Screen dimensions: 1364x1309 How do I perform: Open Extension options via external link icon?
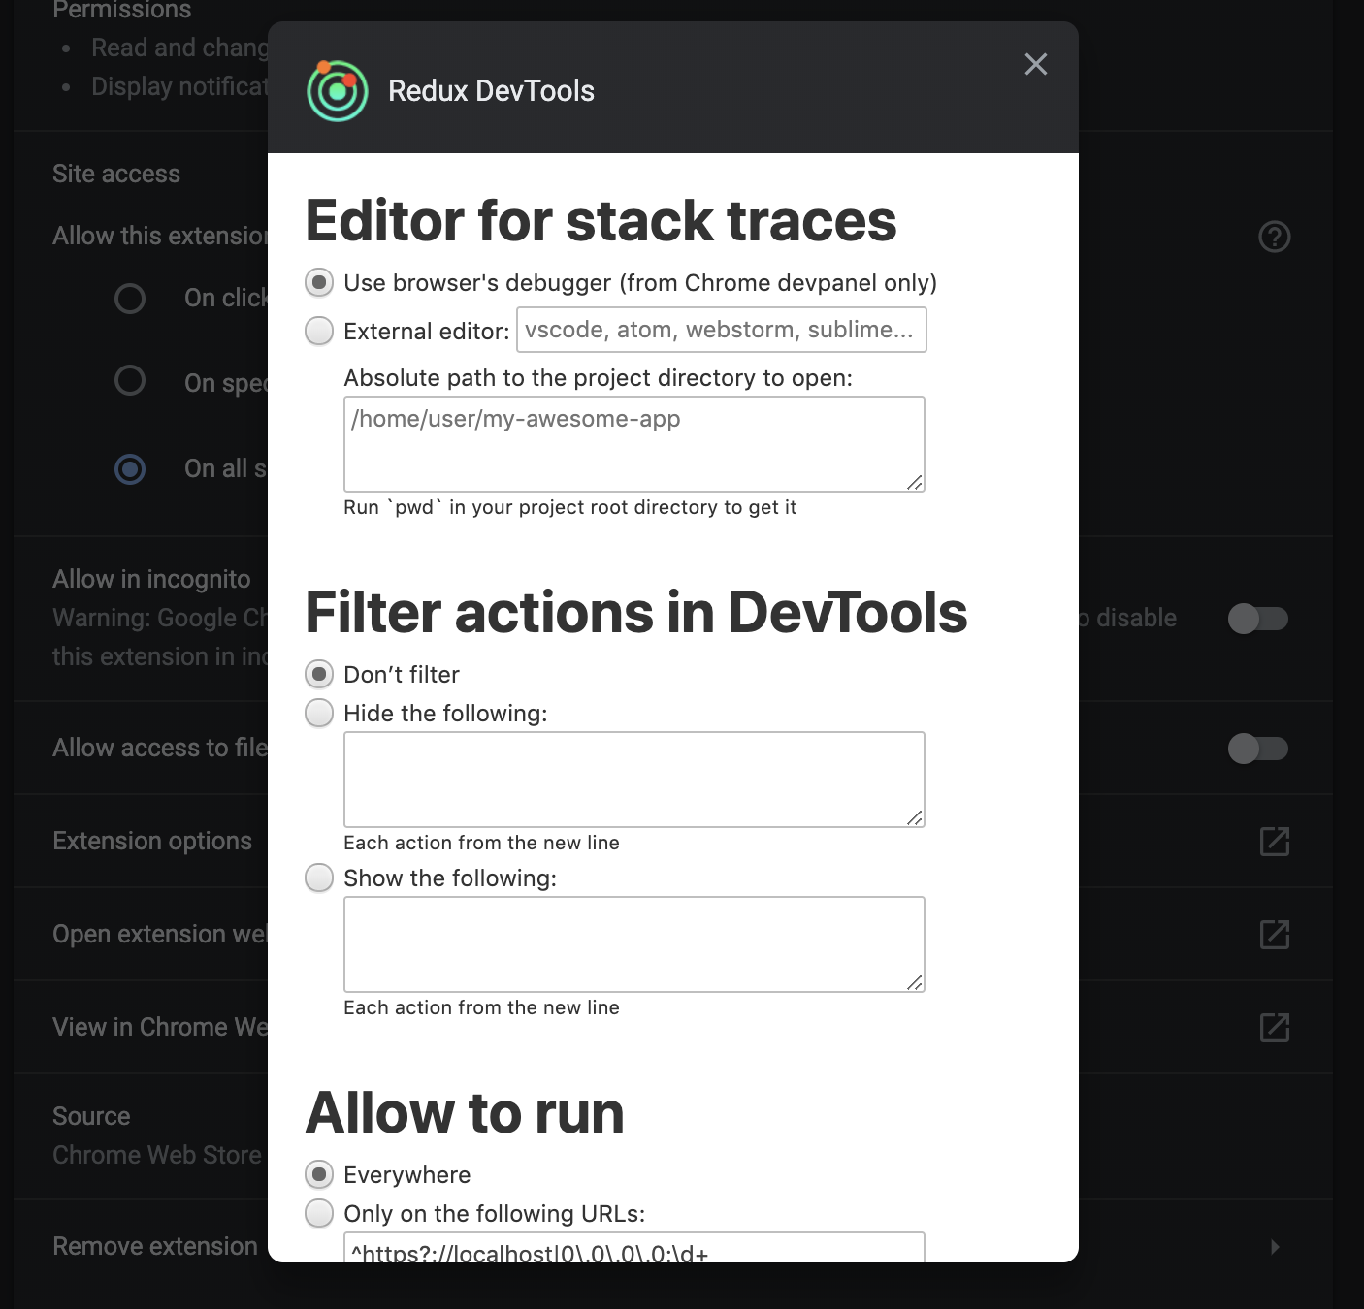(1274, 841)
